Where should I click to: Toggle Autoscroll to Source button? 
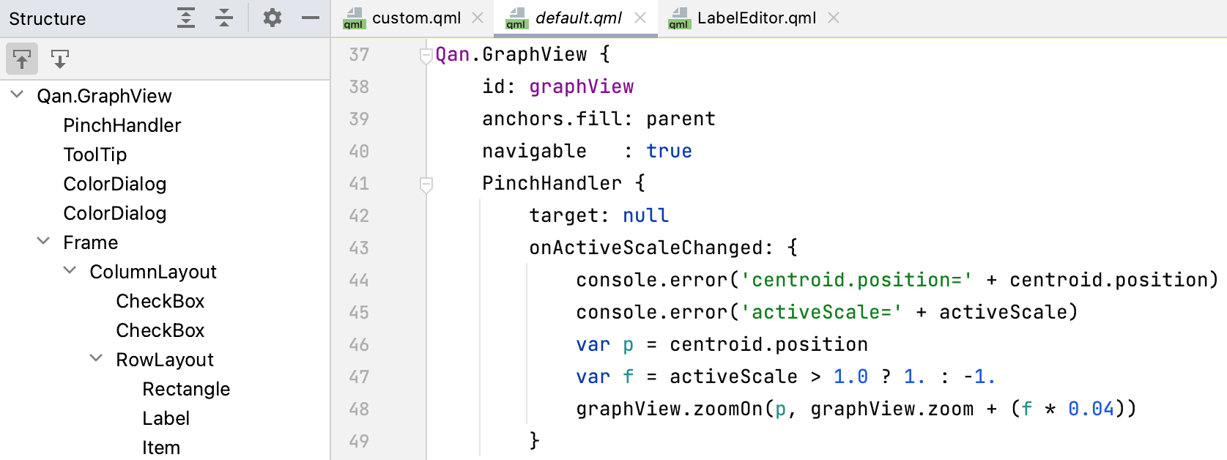[x=22, y=59]
